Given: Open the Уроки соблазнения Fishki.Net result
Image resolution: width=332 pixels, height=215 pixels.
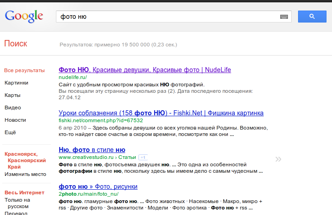Looking at the screenshot, I should click(x=161, y=113).
